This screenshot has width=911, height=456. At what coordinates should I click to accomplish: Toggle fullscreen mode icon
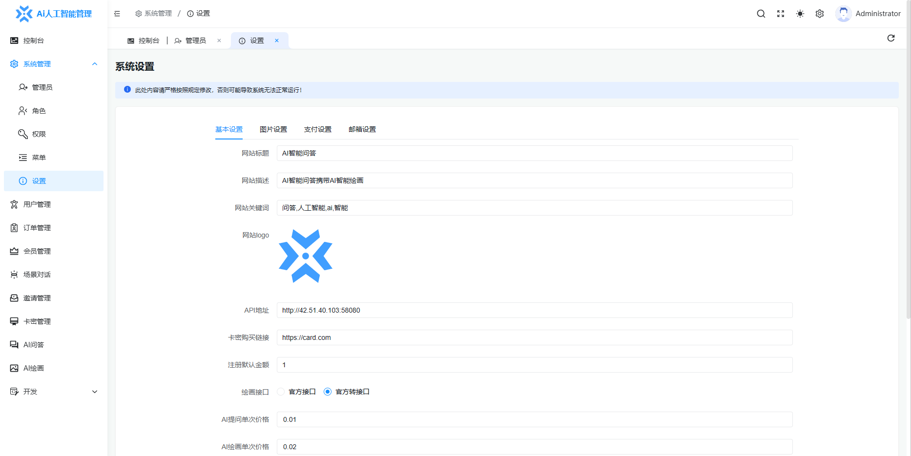(x=780, y=14)
